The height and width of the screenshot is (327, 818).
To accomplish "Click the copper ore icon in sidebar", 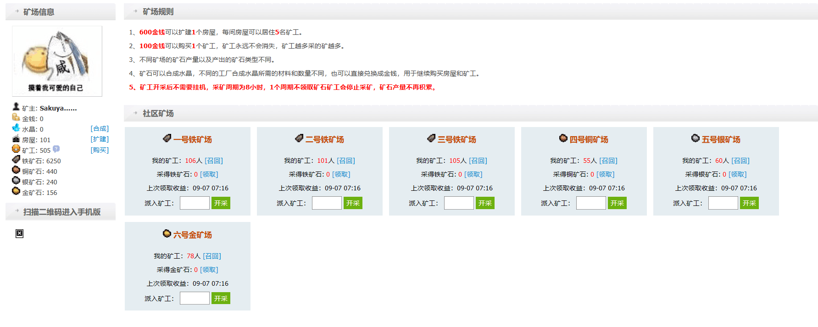I will [16, 170].
